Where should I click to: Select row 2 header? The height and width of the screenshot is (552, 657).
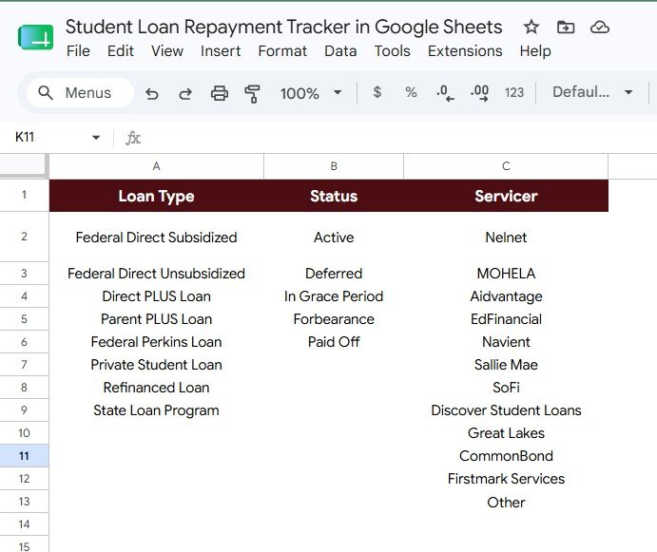[24, 237]
